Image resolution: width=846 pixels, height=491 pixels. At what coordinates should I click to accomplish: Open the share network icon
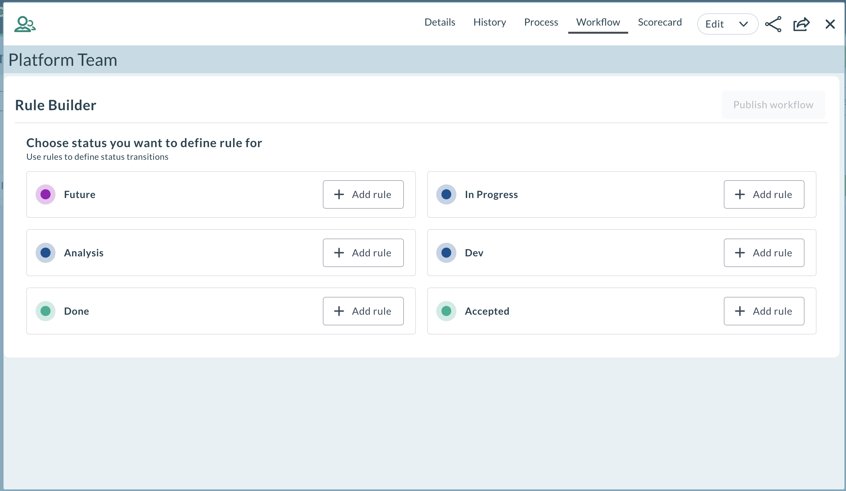coord(773,24)
